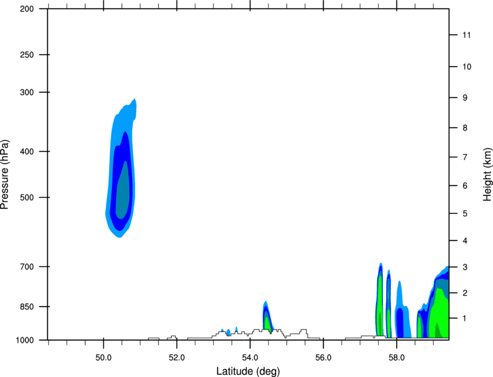Pick the 10 km height tick label
This screenshot has width=493, height=377.
(467, 67)
